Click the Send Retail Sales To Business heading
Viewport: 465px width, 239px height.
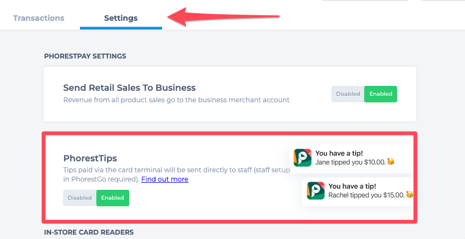(x=129, y=88)
